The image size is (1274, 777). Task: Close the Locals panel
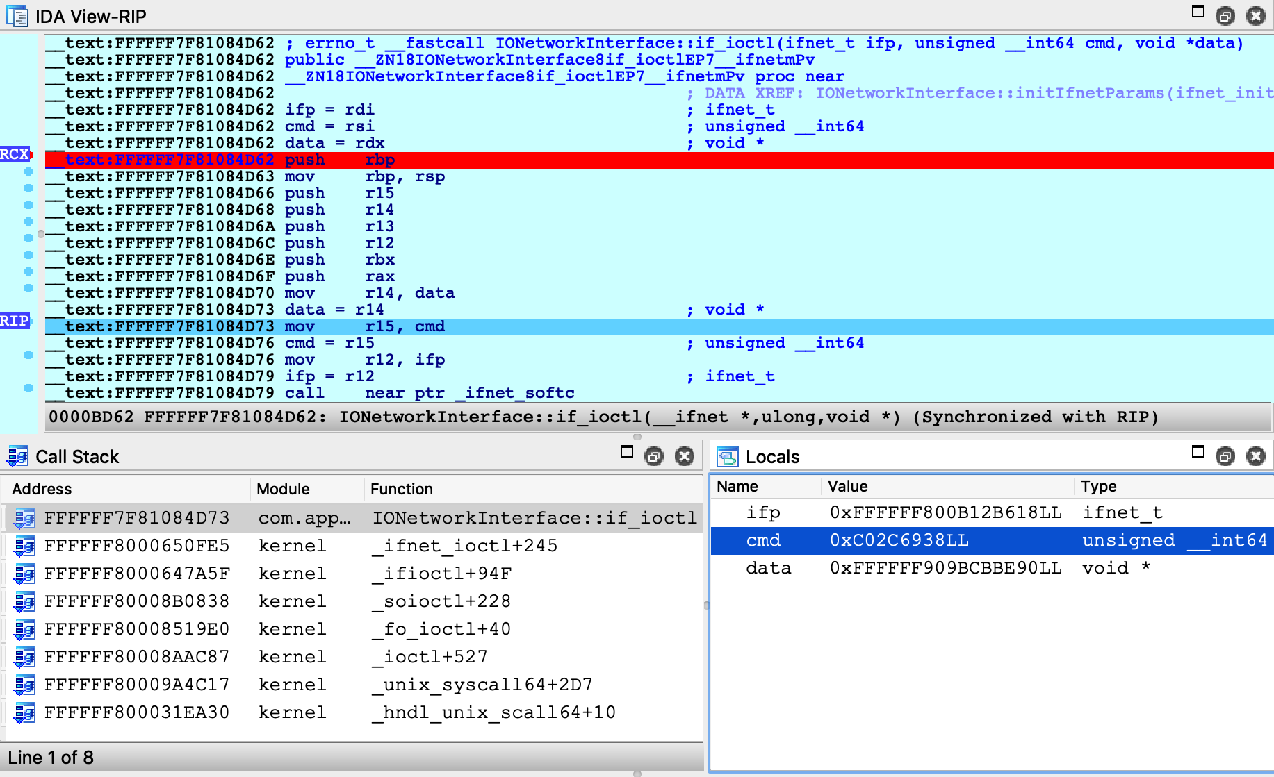click(x=1255, y=456)
